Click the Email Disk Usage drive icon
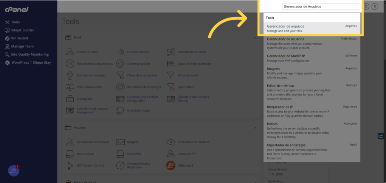This screenshot has width=386, height=183. pos(120,111)
